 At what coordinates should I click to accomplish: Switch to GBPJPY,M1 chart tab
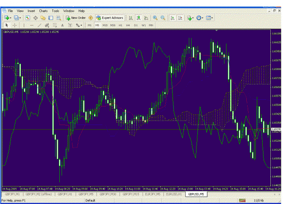point(12,194)
